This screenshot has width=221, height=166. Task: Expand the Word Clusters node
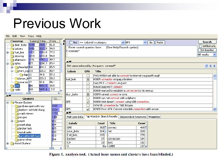click(x=7, y=143)
